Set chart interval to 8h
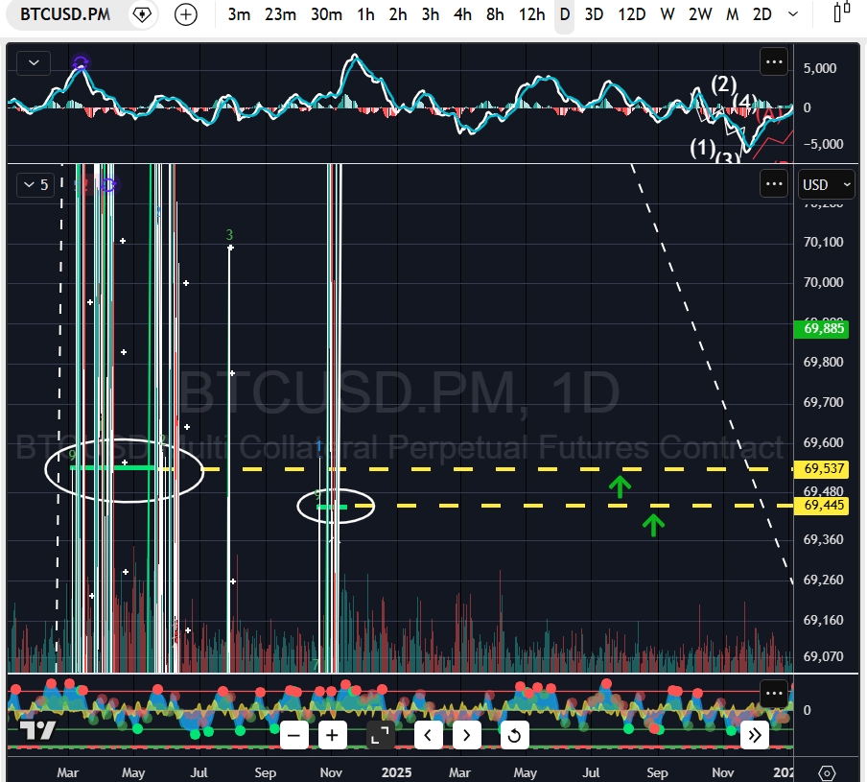The image size is (867, 782). point(495,14)
